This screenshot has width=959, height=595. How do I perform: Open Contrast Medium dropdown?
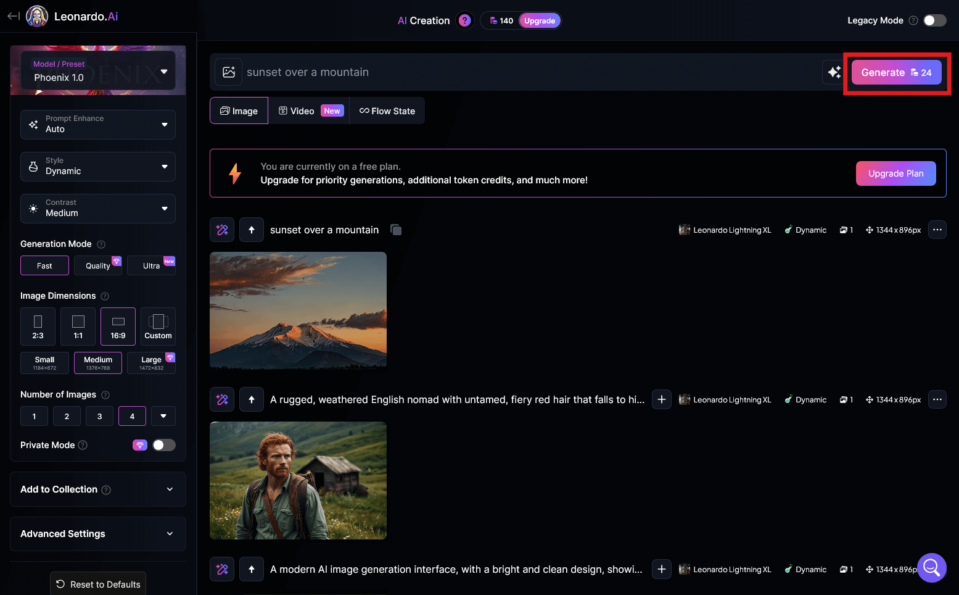coord(98,208)
